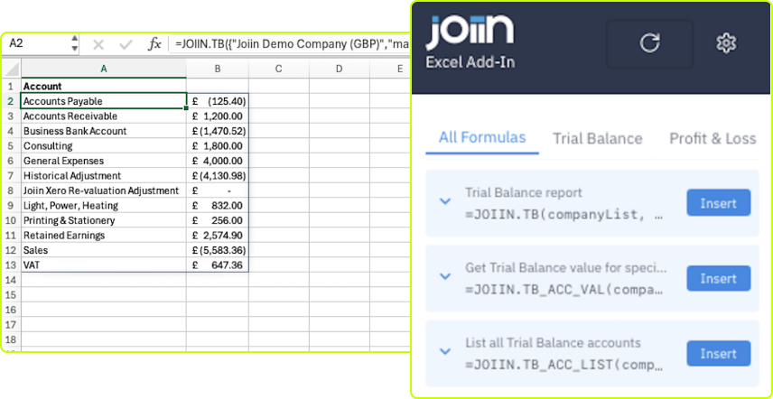Click the refresh icon in Joiin add-in
Image resolution: width=773 pixels, height=399 pixels.
pyautogui.click(x=649, y=43)
